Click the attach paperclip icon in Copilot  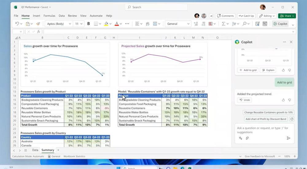point(247,138)
